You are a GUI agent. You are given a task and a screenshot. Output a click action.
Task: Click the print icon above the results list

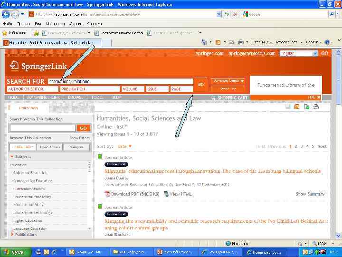(316, 107)
